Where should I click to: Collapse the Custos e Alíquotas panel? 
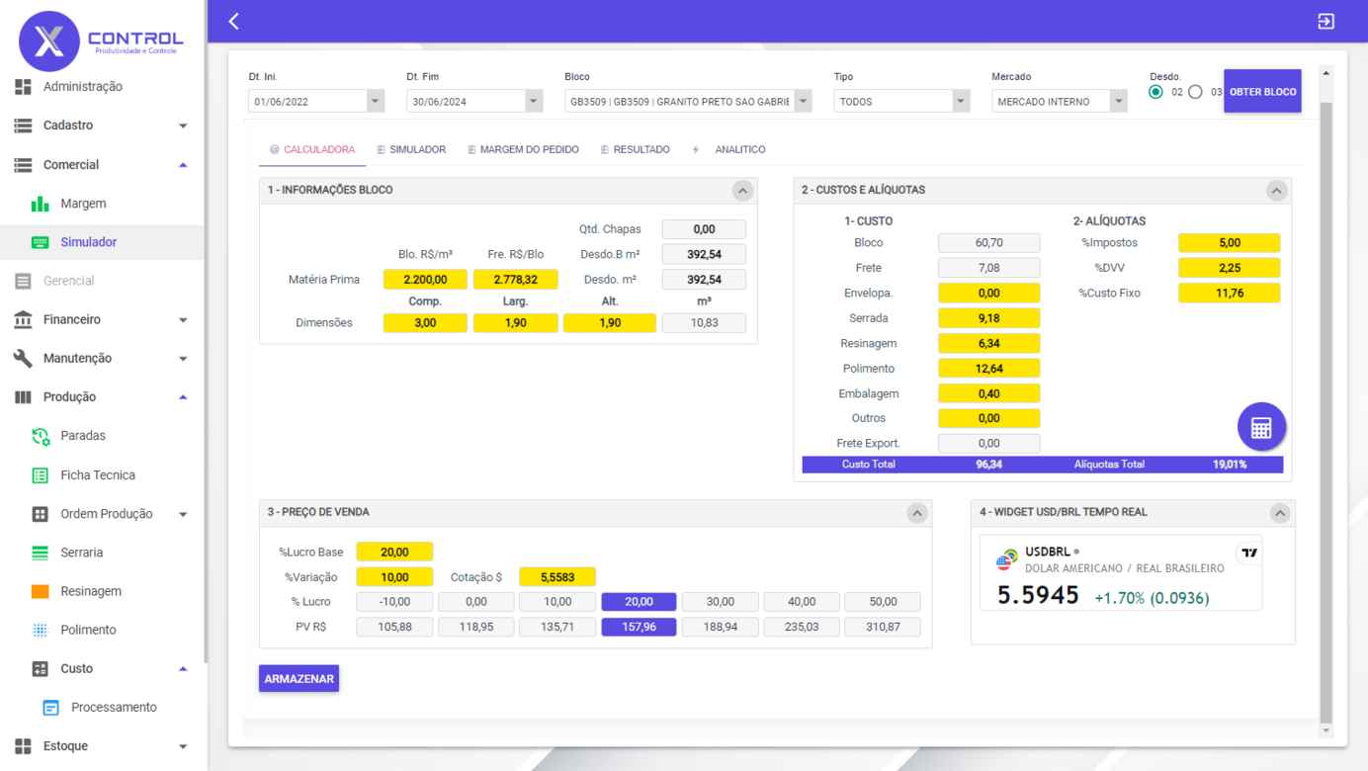coord(1276,191)
